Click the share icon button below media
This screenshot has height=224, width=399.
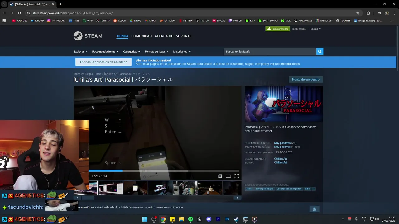pyautogui.click(x=314, y=209)
